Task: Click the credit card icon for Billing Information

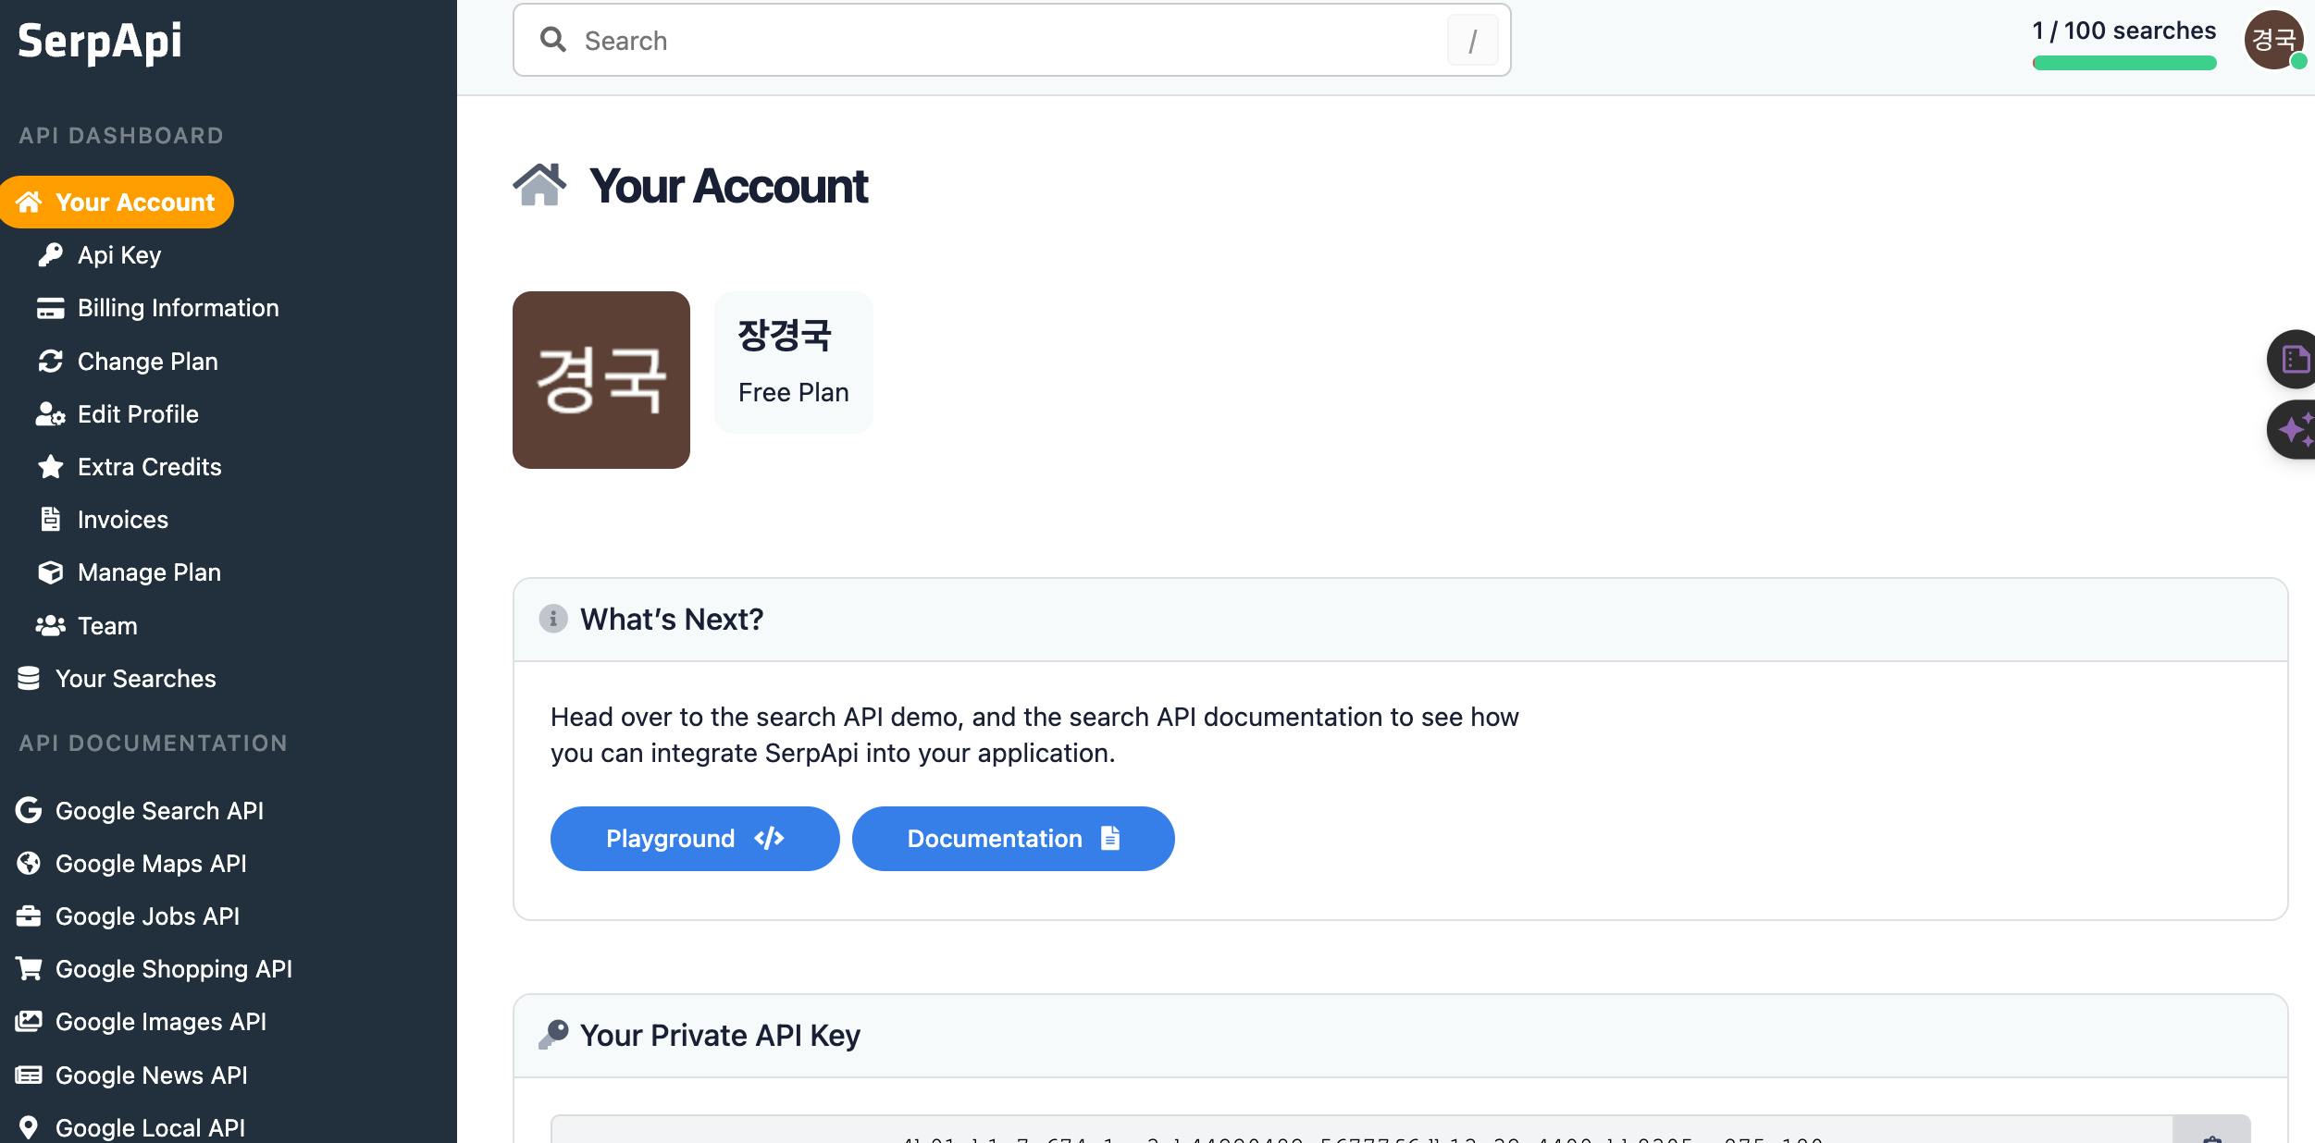Action: [50, 308]
